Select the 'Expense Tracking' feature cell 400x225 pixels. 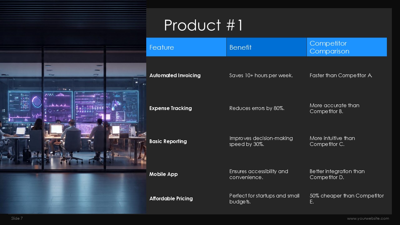point(171,108)
